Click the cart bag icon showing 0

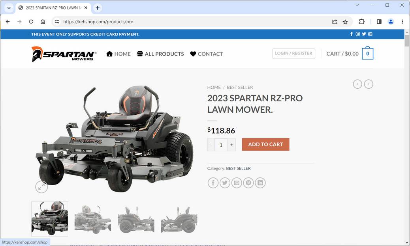(x=368, y=53)
